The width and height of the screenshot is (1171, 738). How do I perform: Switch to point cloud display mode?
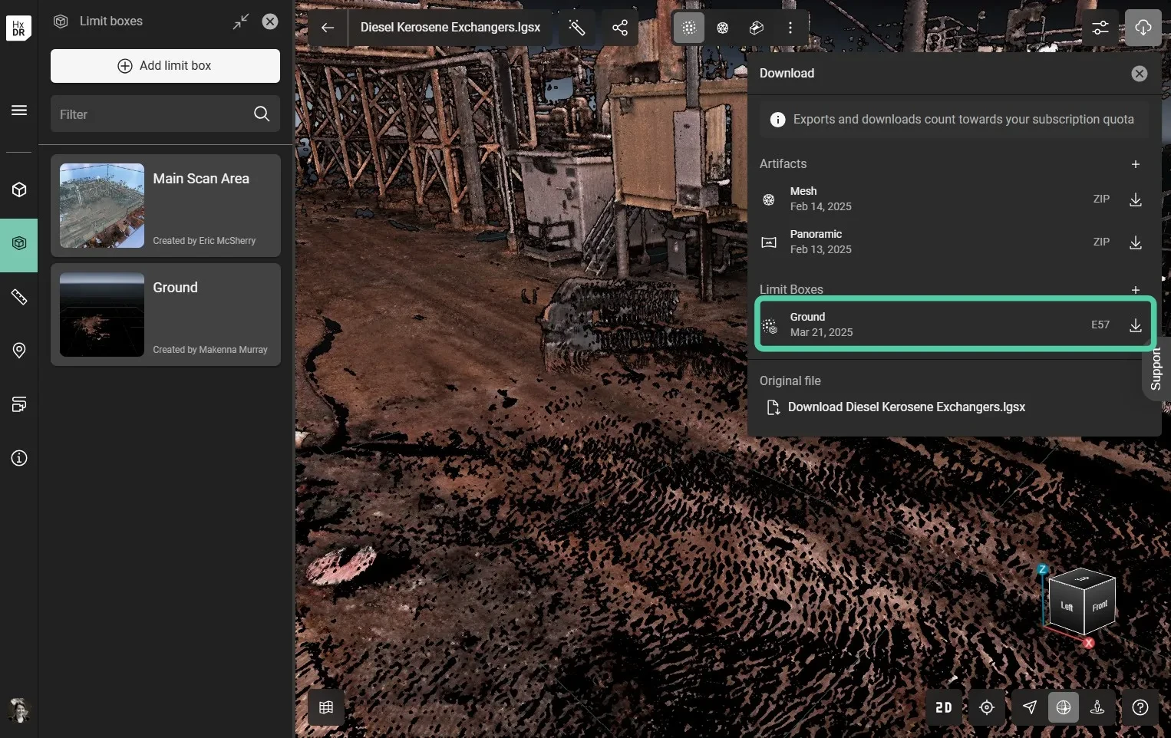click(x=688, y=28)
